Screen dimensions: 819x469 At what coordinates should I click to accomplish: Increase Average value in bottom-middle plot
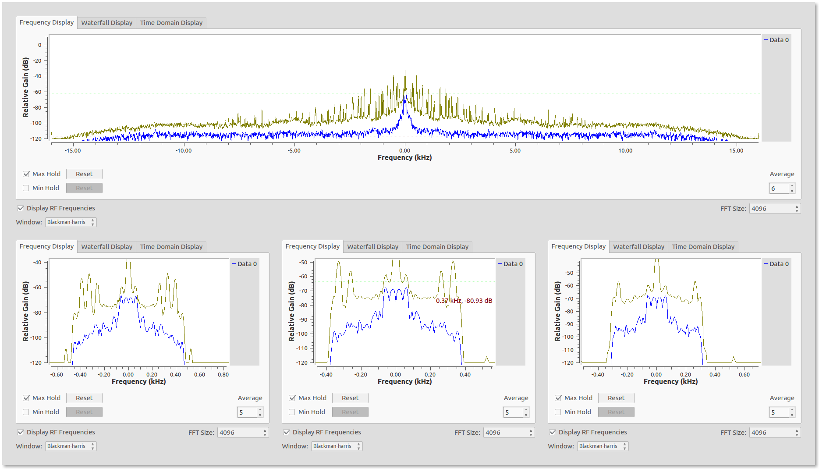coord(526,410)
